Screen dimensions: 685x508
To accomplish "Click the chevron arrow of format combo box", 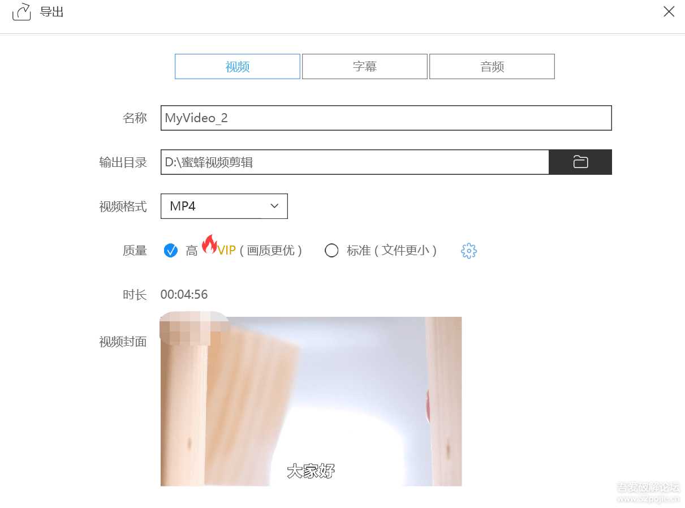I will coord(274,206).
